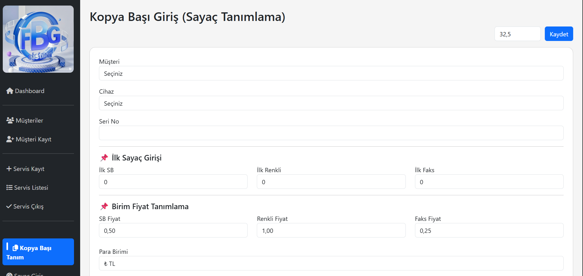Open the Dashboard link
The image size is (583, 276).
pos(30,91)
